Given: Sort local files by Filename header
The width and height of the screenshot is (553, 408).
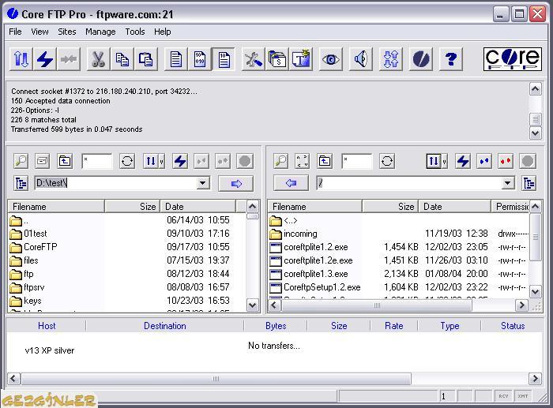Looking at the screenshot, I should tap(56, 207).
